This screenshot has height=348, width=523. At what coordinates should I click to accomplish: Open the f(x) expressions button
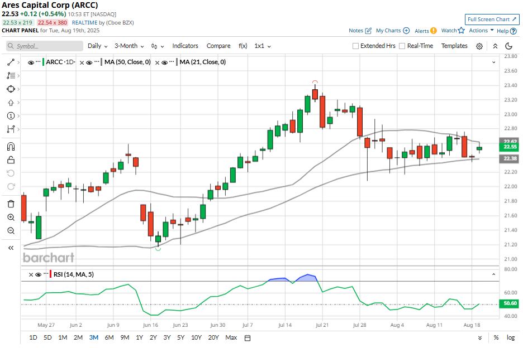(x=243, y=46)
